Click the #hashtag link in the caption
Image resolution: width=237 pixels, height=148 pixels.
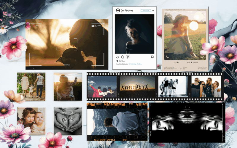tap(132, 64)
